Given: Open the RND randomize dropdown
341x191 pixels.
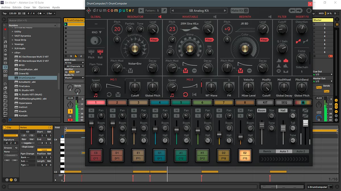Looking at the screenshot, I should (x=97, y=32).
